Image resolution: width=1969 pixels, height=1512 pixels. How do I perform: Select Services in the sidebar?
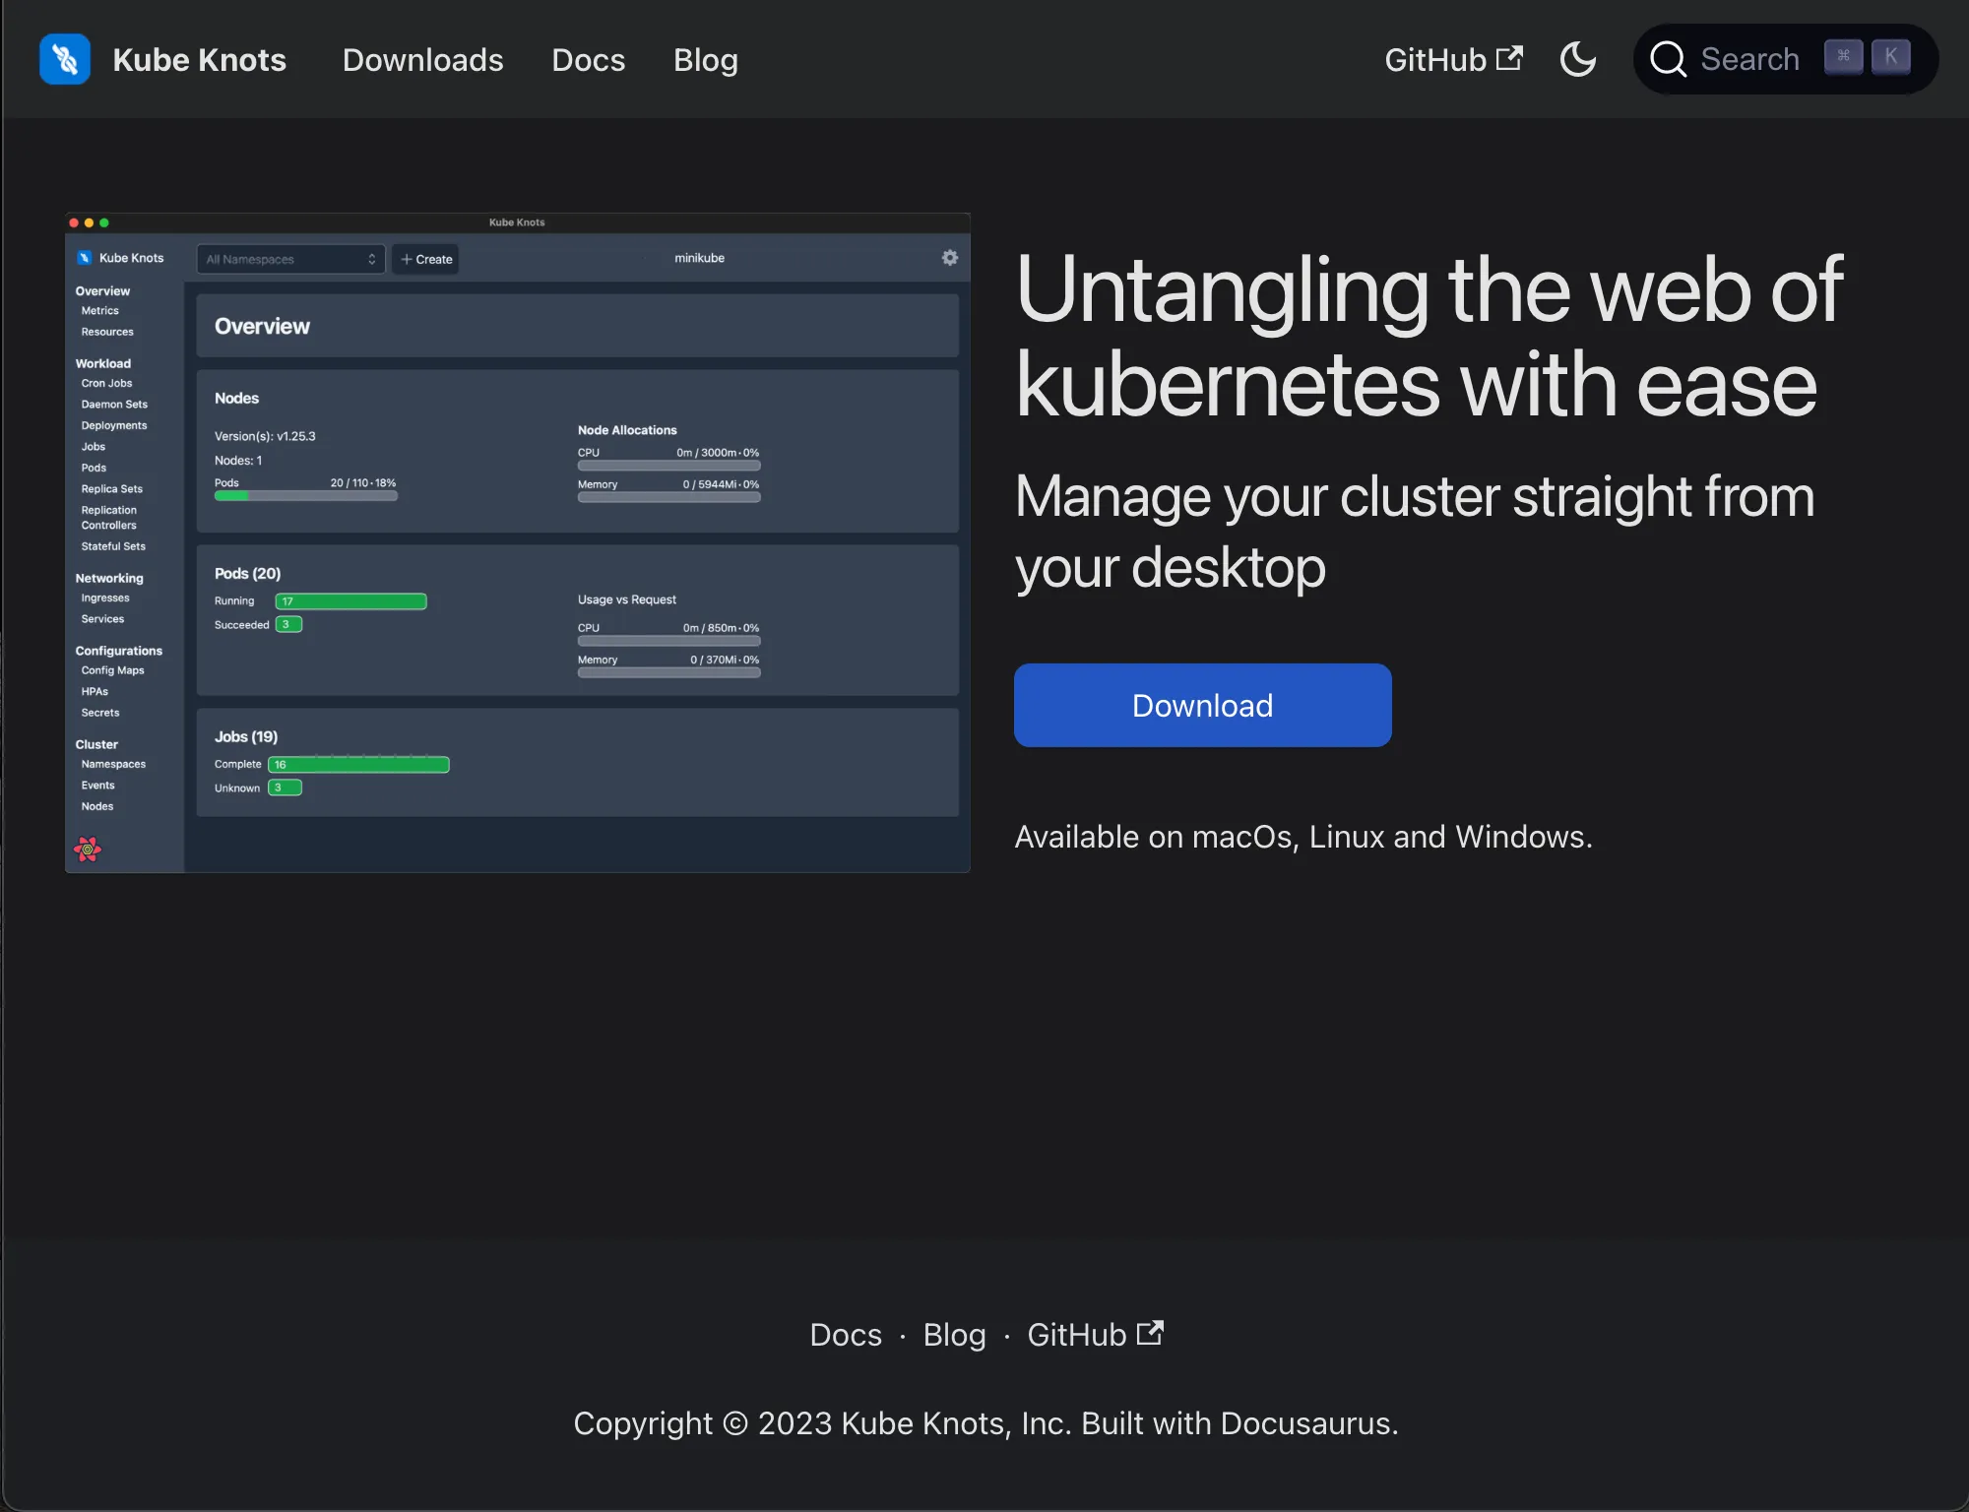(x=102, y=619)
